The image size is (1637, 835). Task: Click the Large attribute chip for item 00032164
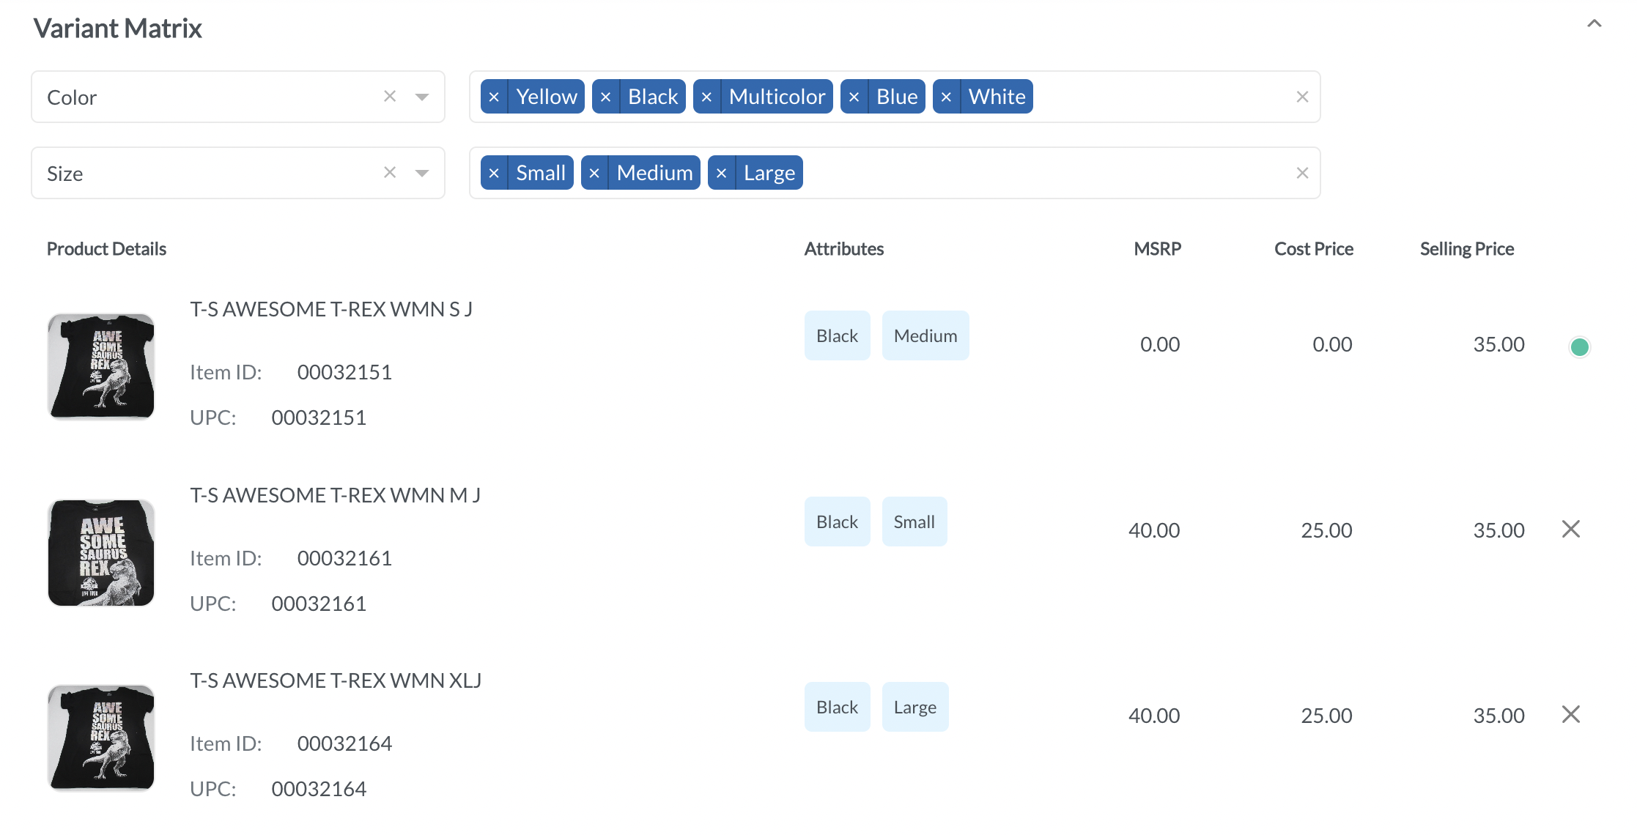[915, 707]
